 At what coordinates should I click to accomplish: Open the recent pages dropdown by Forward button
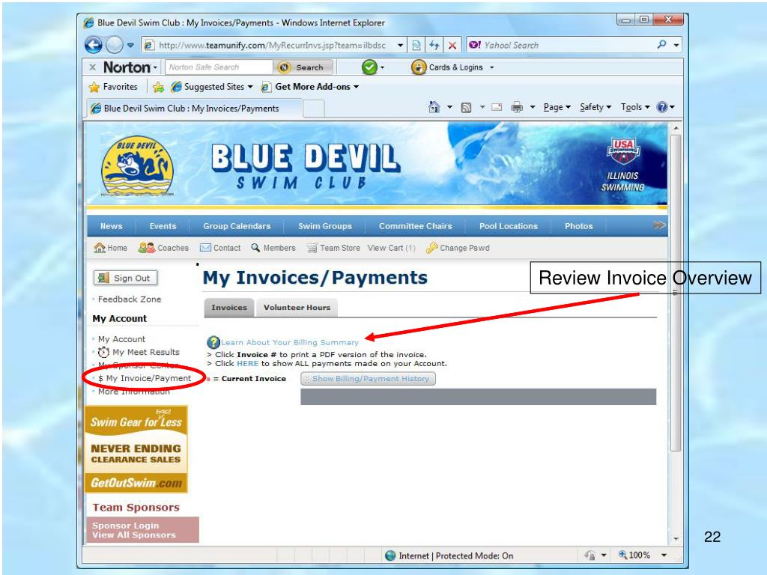pyautogui.click(x=130, y=45)
